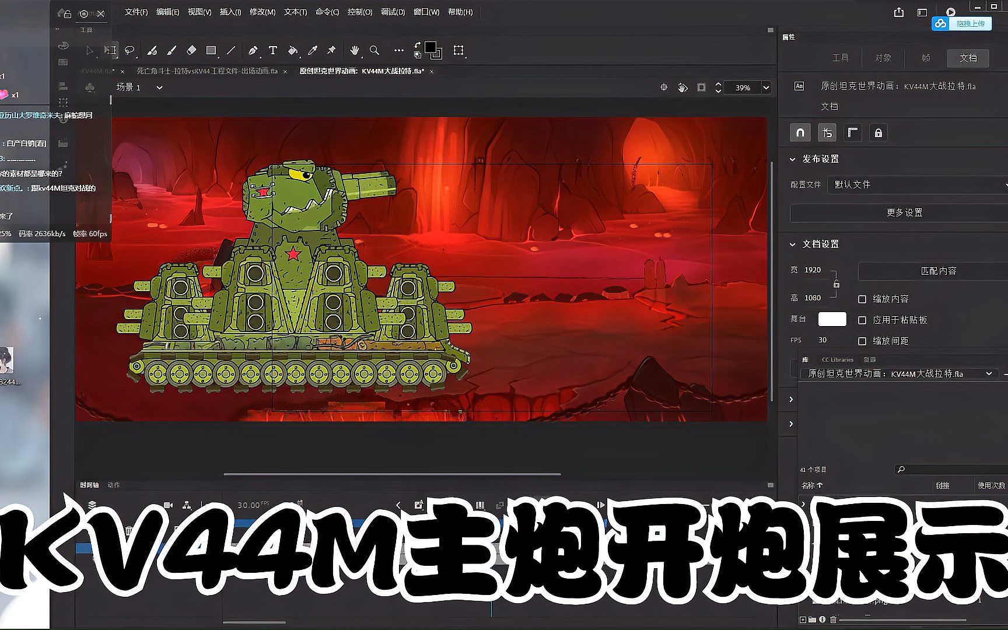Click the Quick Share and Publish icon
Image resolution: width=1008 pixels, height=630 pixels.
[x=899, y=12]
